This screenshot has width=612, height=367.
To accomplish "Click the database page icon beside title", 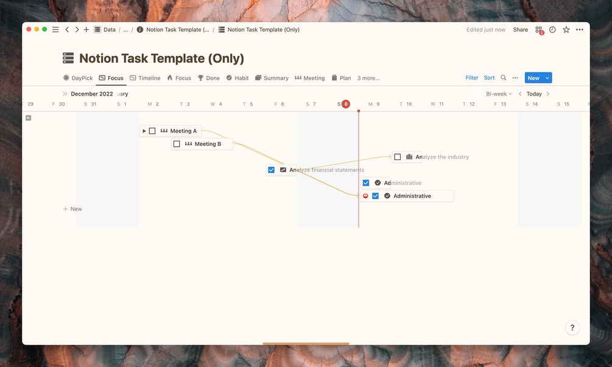I will 68,58.
